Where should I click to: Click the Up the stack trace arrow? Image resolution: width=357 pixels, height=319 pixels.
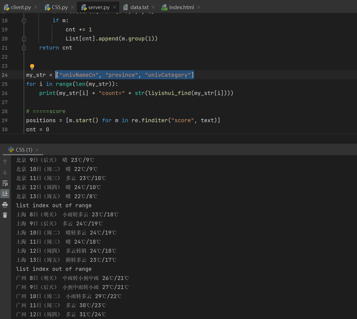(x=5, y=162)
